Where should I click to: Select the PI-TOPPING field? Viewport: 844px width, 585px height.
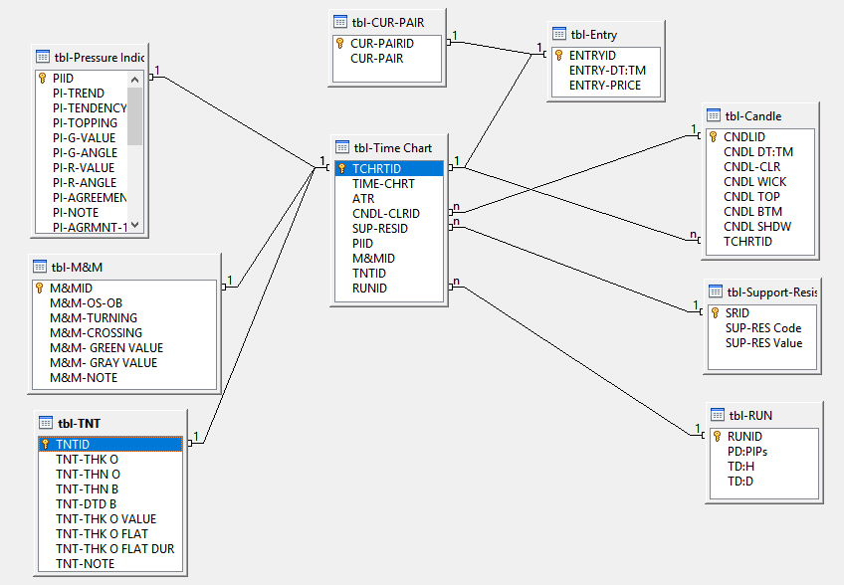(x=85, y=122)
